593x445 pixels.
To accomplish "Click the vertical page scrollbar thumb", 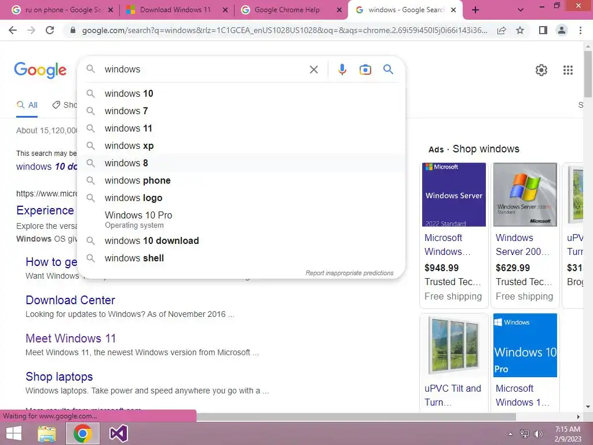I will pyautogui.click(x=588, y=74).
